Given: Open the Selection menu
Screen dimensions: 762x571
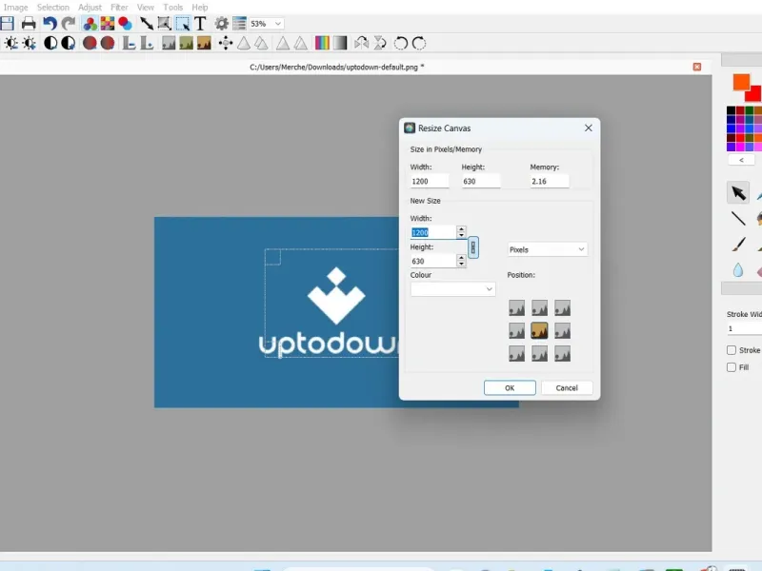Looking at the screenshot, I should coord(53,8).
